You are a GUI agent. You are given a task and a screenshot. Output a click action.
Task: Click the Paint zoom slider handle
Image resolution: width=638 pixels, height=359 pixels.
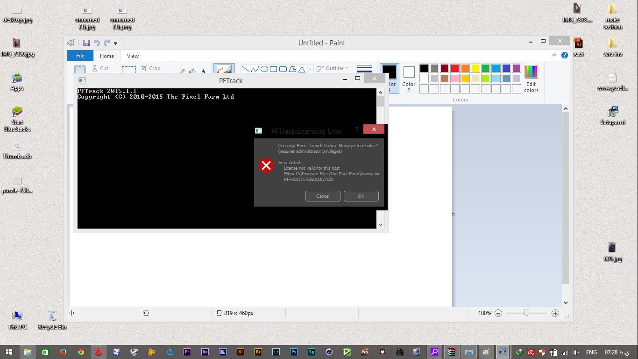(527, 313)
